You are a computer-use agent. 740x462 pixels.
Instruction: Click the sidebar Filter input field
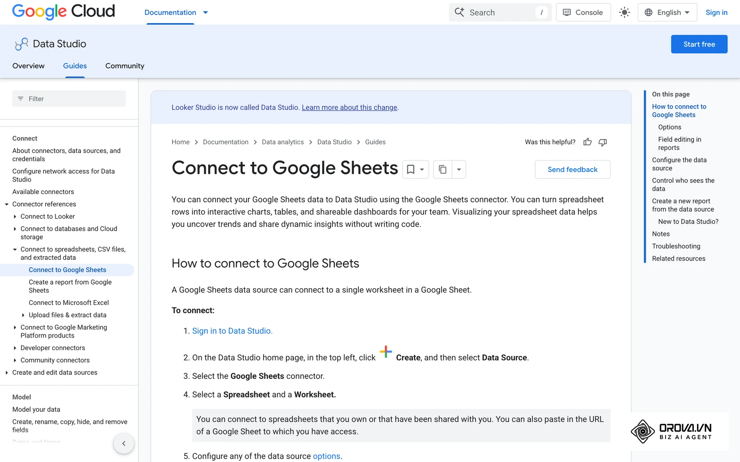69,99
